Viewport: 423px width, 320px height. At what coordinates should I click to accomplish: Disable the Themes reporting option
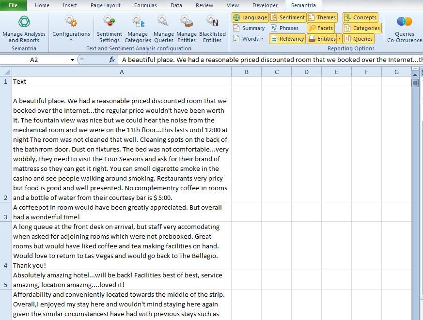click(322, 17)
